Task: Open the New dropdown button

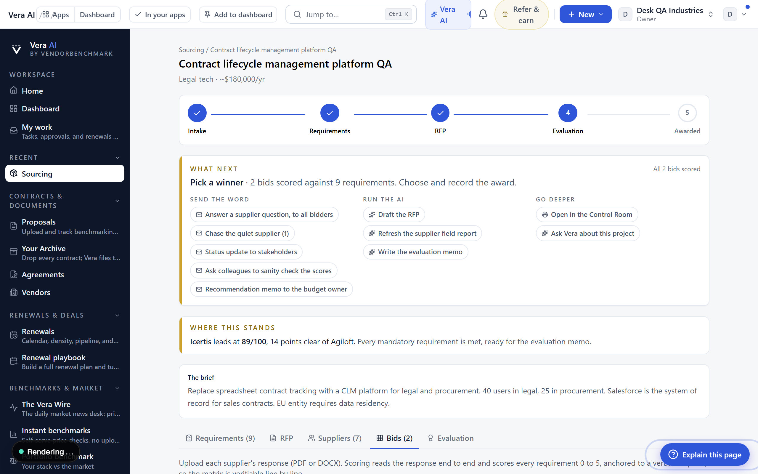Action: (x=585, y=14)
